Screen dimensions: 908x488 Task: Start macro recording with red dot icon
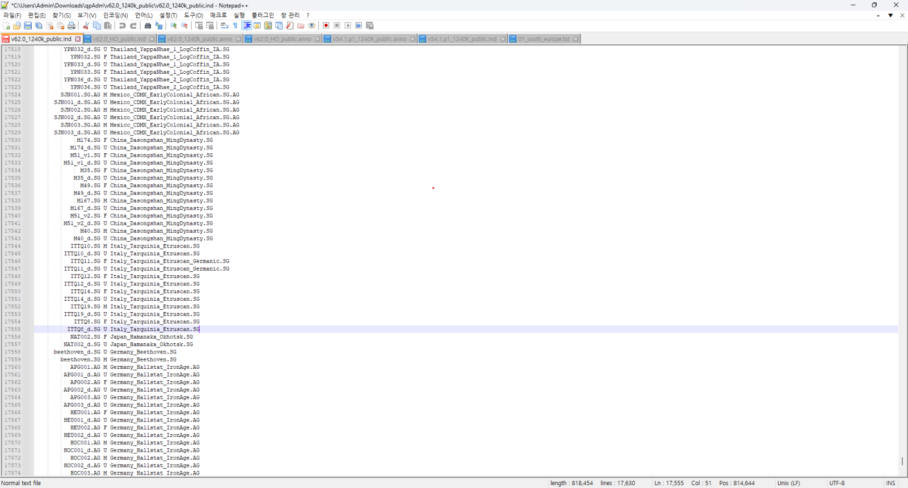[x=326, y=26]
